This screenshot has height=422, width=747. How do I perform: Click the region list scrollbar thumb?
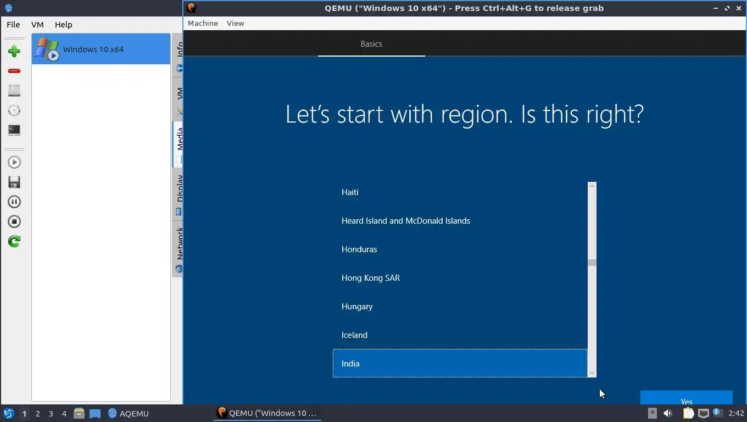coord(592,263)
